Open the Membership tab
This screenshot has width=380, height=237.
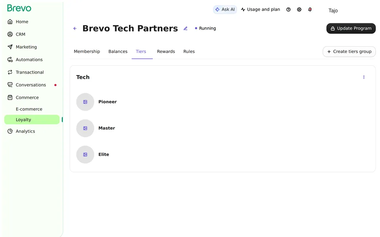pos(87,51)
